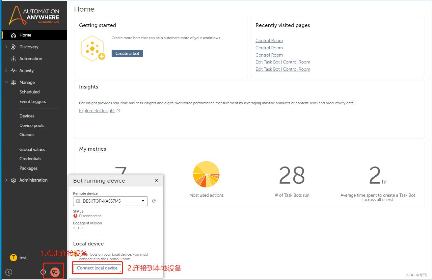Click the help icon beside device icon

tap(43, 272)
